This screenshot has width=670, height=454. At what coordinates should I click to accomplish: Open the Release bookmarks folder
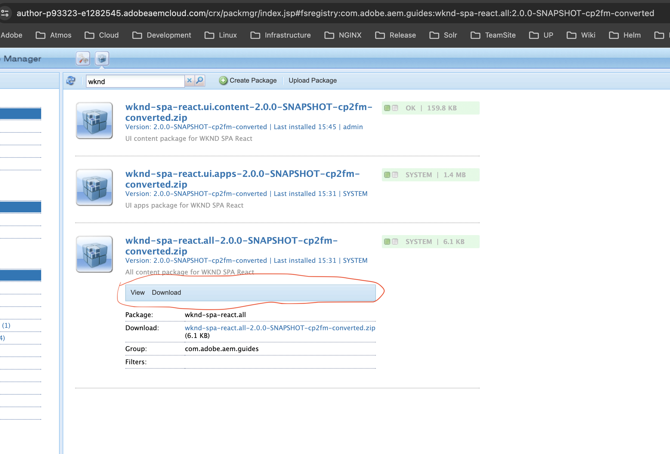pos(402,35)
